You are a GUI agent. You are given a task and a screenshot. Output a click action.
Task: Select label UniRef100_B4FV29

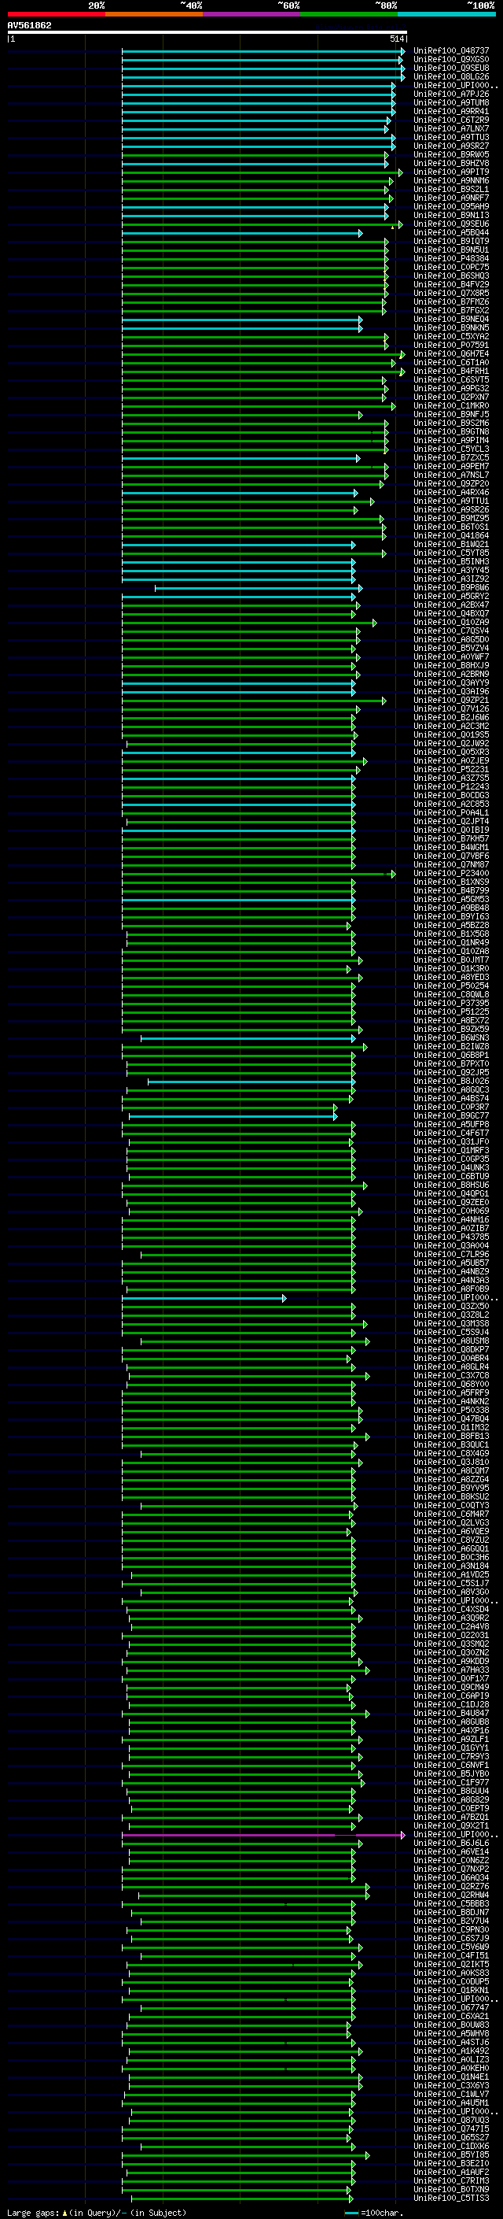[451, 284]
